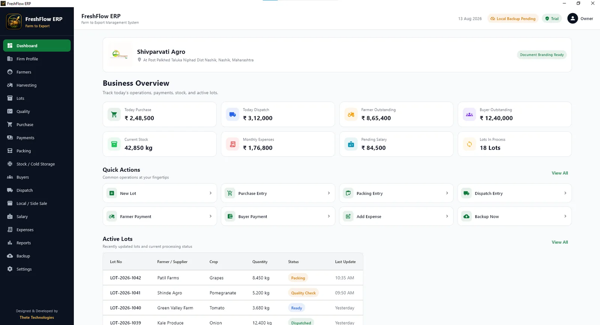Expand the Buyer Payment chevron arrow
Viewport: 600px width, 325px height.
coord(329,216)
